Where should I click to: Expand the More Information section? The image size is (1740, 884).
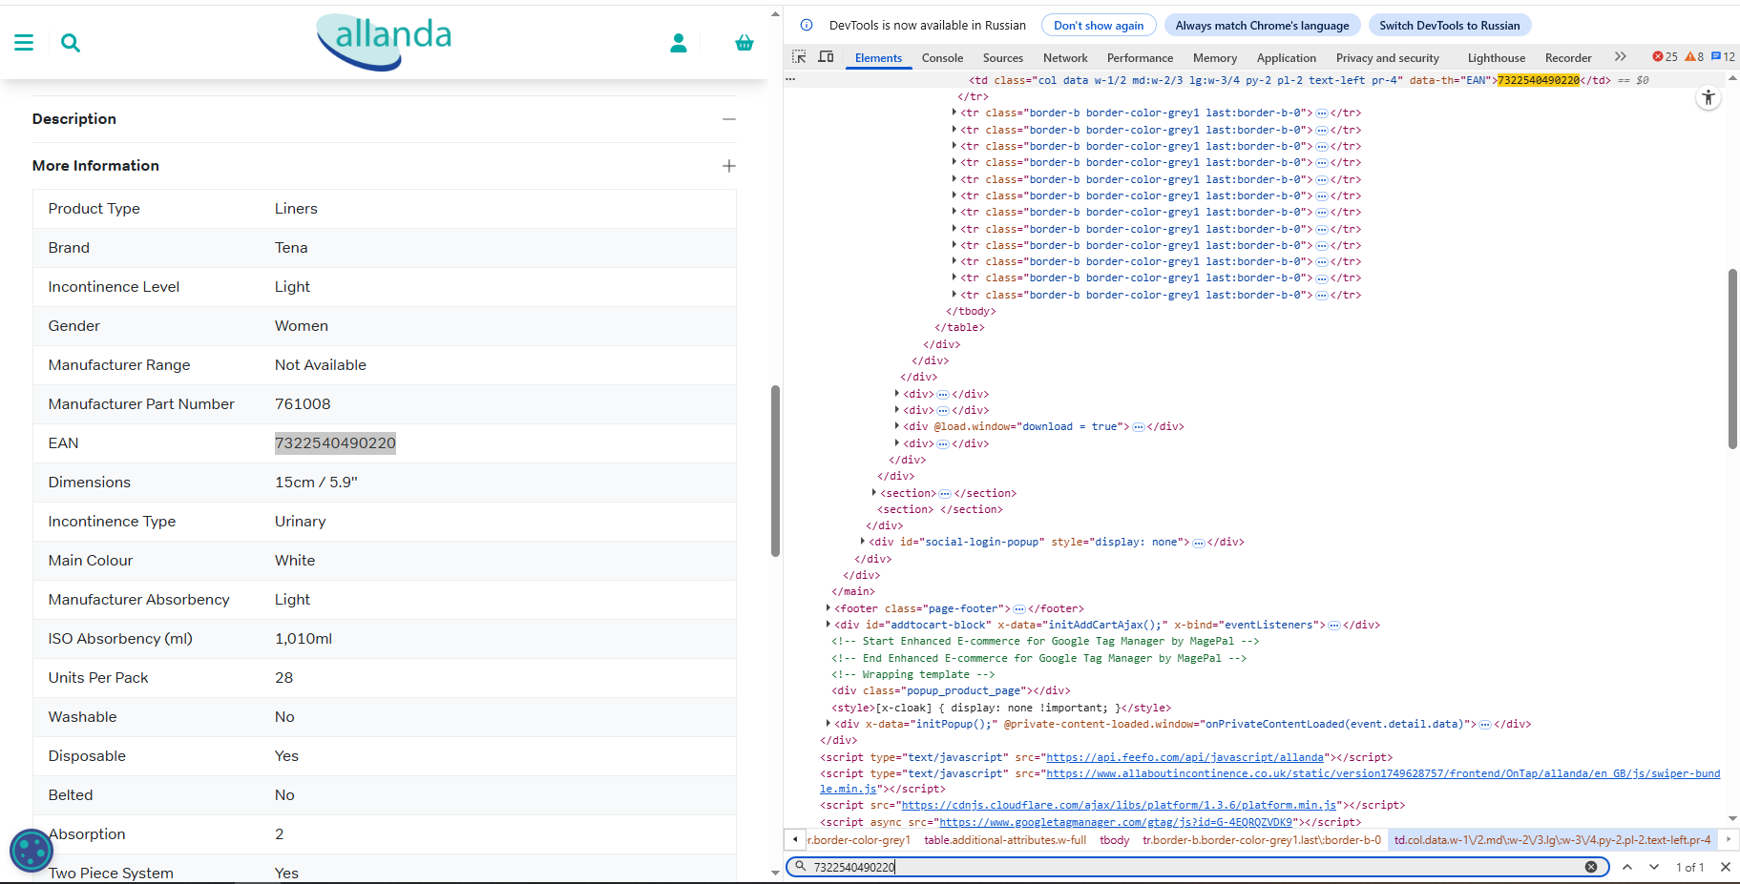point(729,166)
